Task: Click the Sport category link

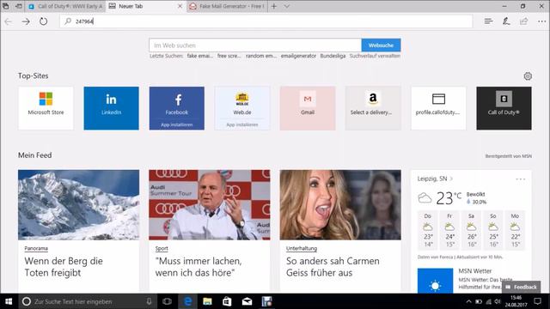Action: [162, 248]
